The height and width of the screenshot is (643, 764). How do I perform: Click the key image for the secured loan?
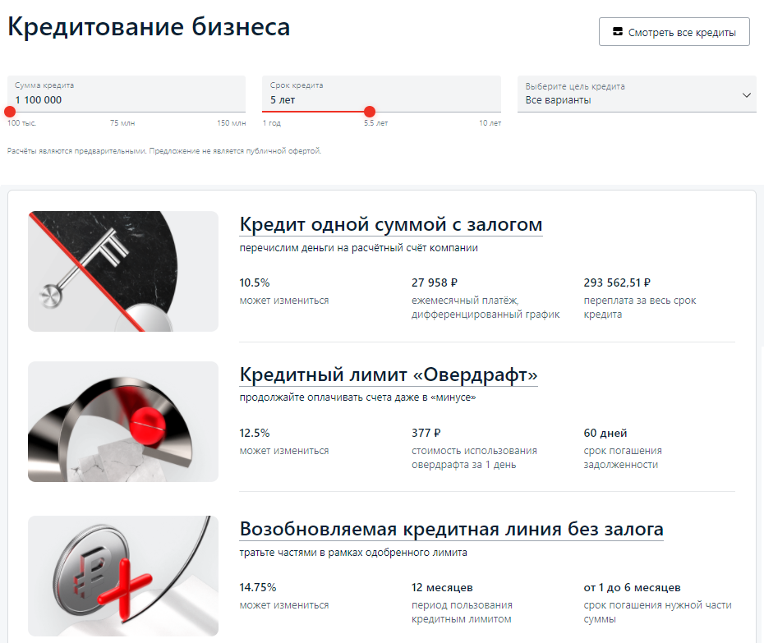[123, 271]
